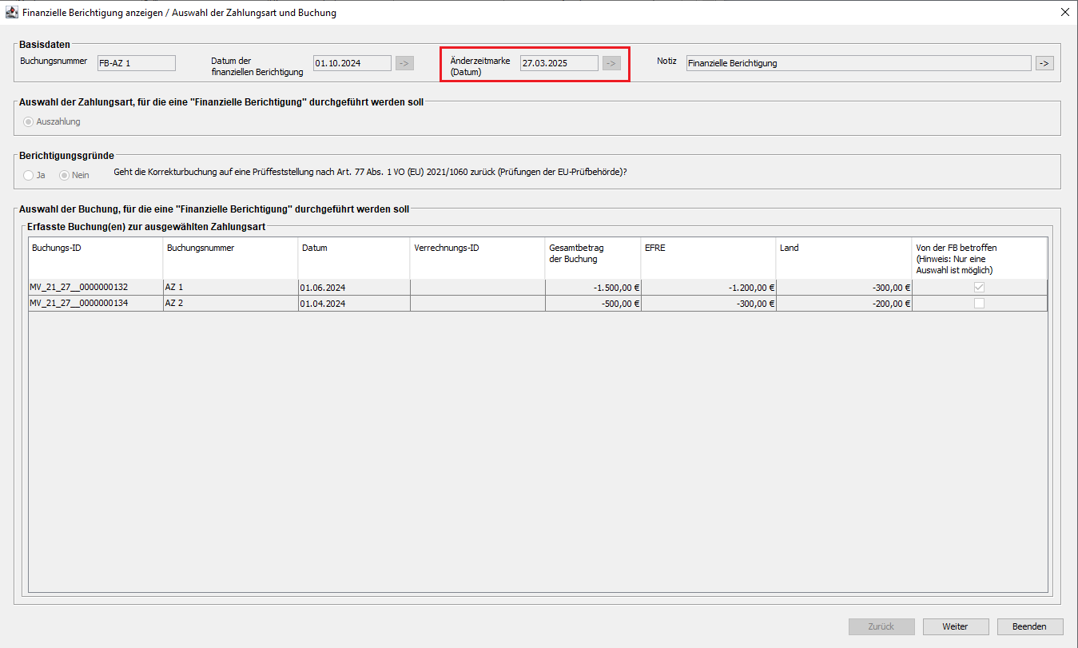Select row MV_21_27__0000000134
Image resolution: width=1078 pixels, height=648 pixels.
pyautogui.click(x=95, y=304)
